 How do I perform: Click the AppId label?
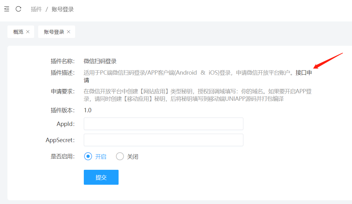point(65,124)
